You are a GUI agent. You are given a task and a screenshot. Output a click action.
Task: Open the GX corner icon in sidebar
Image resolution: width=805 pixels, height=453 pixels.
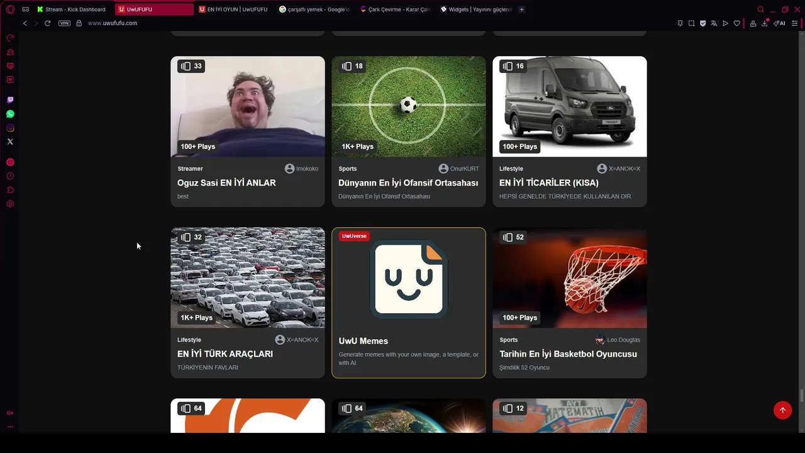(x=10, y=413)
